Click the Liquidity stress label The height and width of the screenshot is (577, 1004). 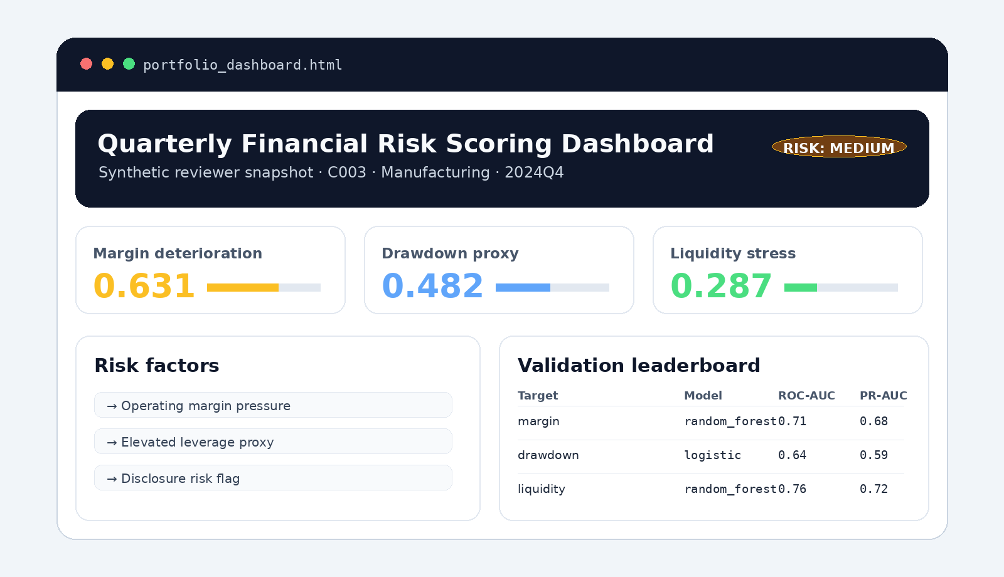pyautogui.click(x=733, y=253)
